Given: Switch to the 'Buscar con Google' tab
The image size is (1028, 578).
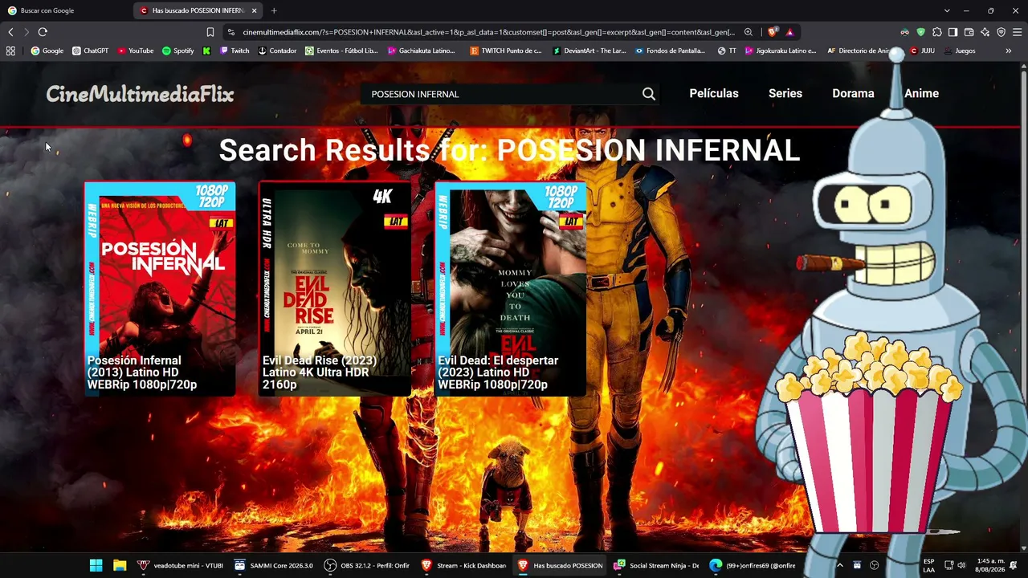Looking at the screenshot, I should (64, 10).
